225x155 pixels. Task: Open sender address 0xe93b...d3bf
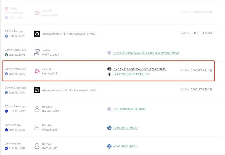pyautogui.click(x=51, y=111)
